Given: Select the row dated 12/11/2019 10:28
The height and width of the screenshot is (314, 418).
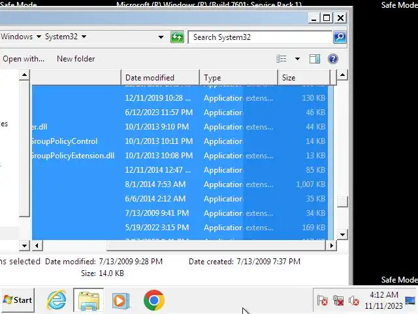Looking at the screenshot, I should pyautogui.click(x=180, y=98).
